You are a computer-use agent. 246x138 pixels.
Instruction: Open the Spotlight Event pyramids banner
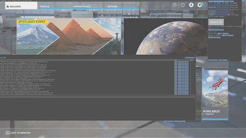[x=69, y=36]
